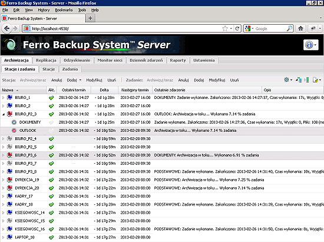Screen dimensions: 324x242
Task: Switch to the Zadania subtab
Action: (x=70, y=69)
